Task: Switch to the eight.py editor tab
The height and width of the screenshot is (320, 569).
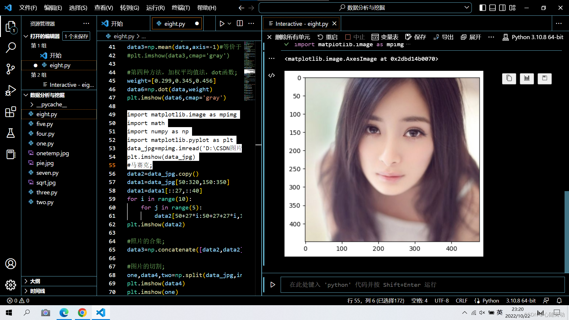Action: coord(174,24)
